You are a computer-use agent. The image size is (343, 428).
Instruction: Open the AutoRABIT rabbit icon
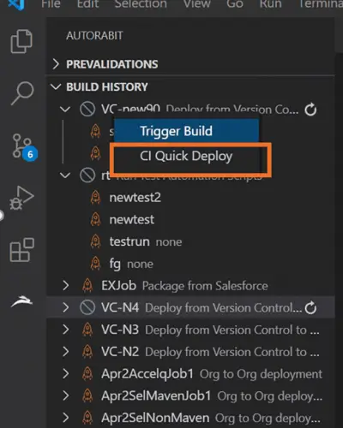tap(21, 301)
